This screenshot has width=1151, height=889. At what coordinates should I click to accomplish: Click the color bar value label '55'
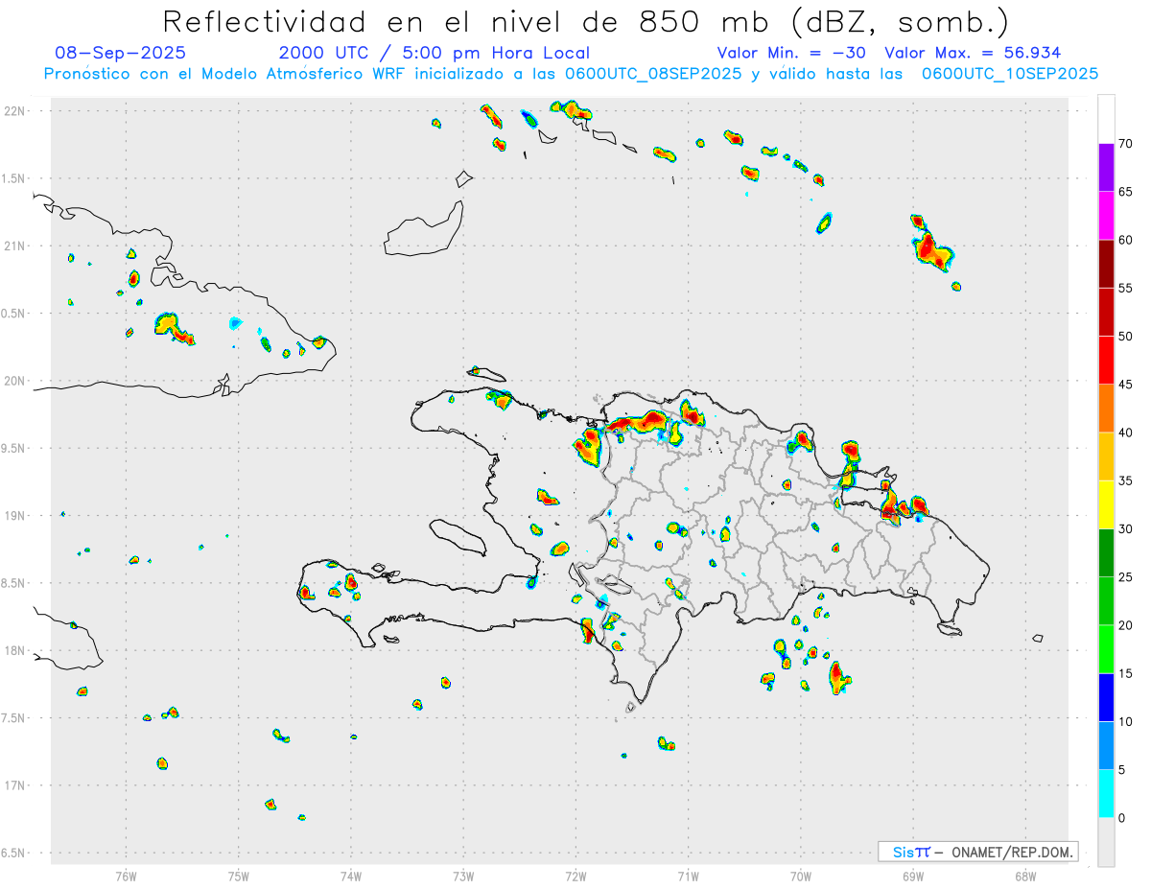point(1126,288)
